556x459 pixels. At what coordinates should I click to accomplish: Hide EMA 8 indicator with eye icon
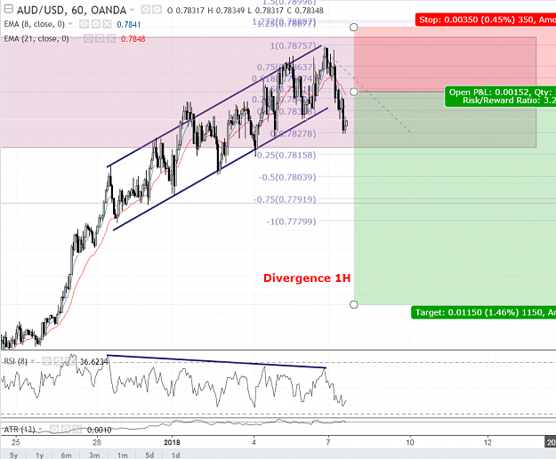(84, 24)
